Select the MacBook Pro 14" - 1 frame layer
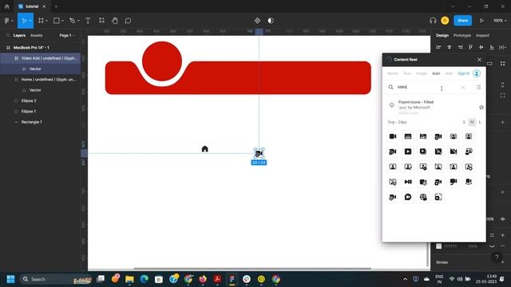 coord(31,48)
